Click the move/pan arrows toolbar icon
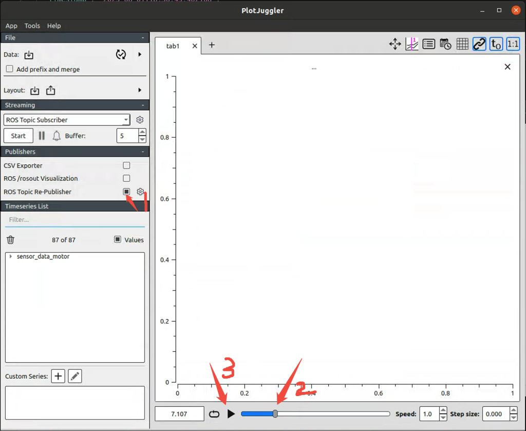The height and width of the screenshot is (431, 526). 395,44
